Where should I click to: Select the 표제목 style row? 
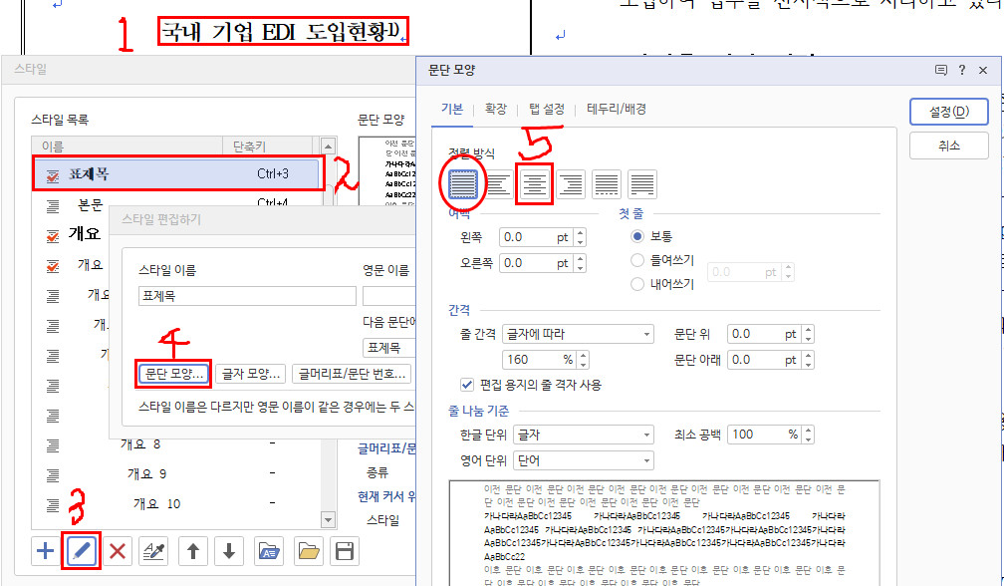[x=175, y=173]
